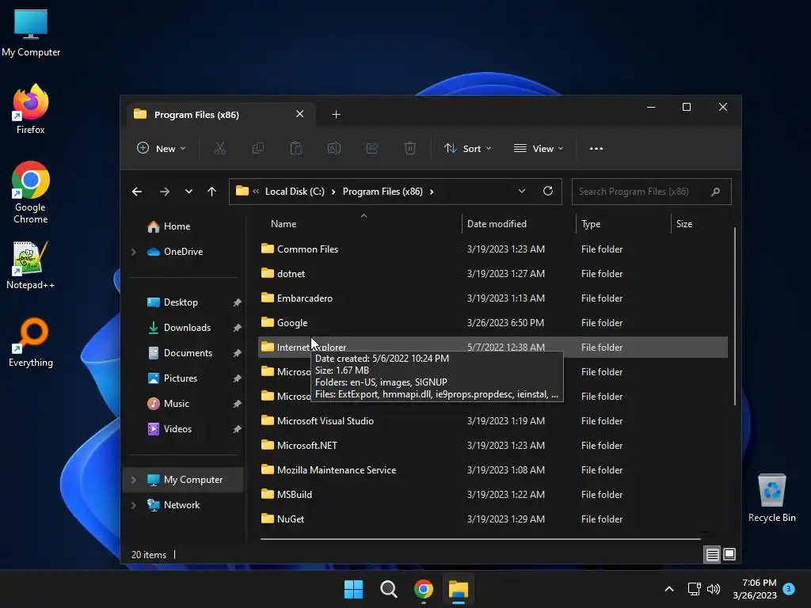Switch to details view layout icon
811x608 pixels.
click(x=712, y=555)
